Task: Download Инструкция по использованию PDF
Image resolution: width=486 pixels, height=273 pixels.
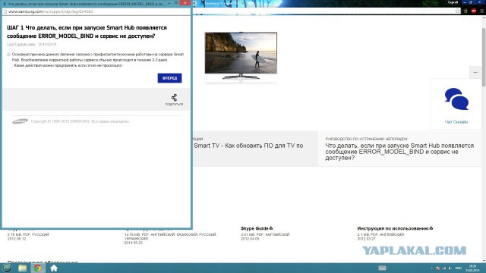Action: [395, 228]
